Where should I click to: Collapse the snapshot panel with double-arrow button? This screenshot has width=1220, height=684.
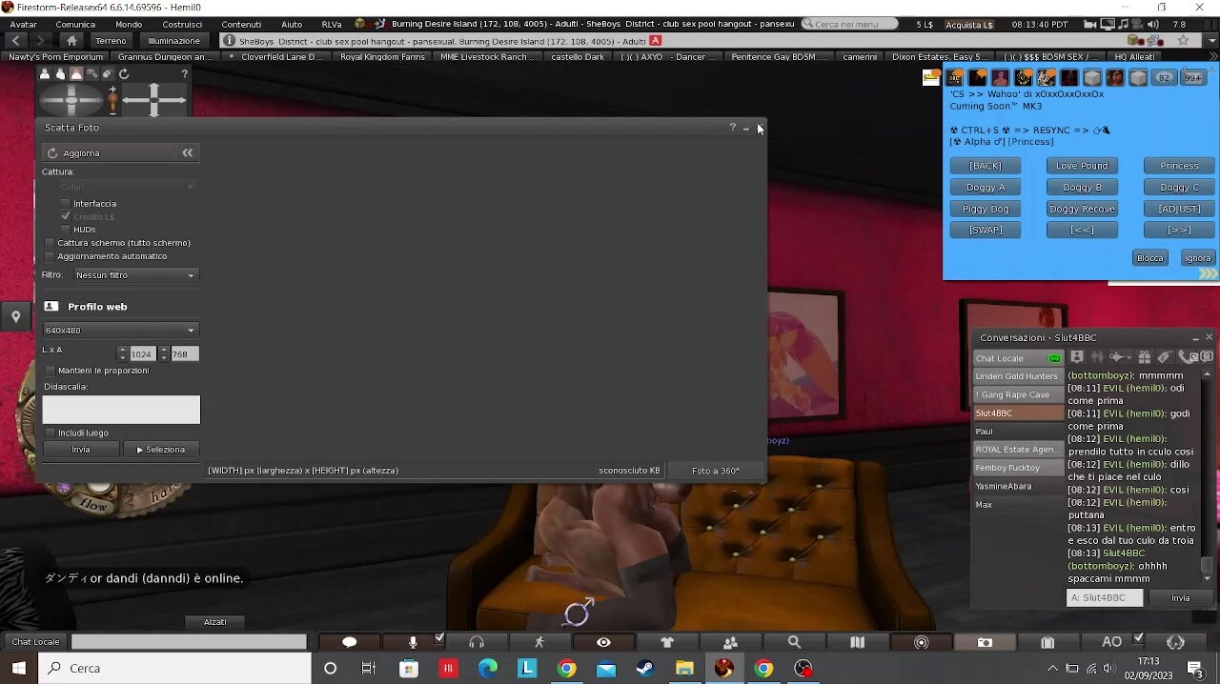188,152
